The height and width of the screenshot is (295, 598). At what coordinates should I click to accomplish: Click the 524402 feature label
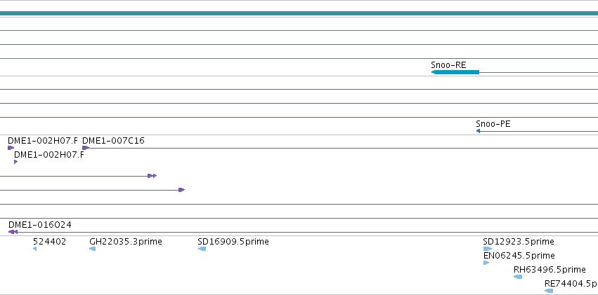point(50,242)
